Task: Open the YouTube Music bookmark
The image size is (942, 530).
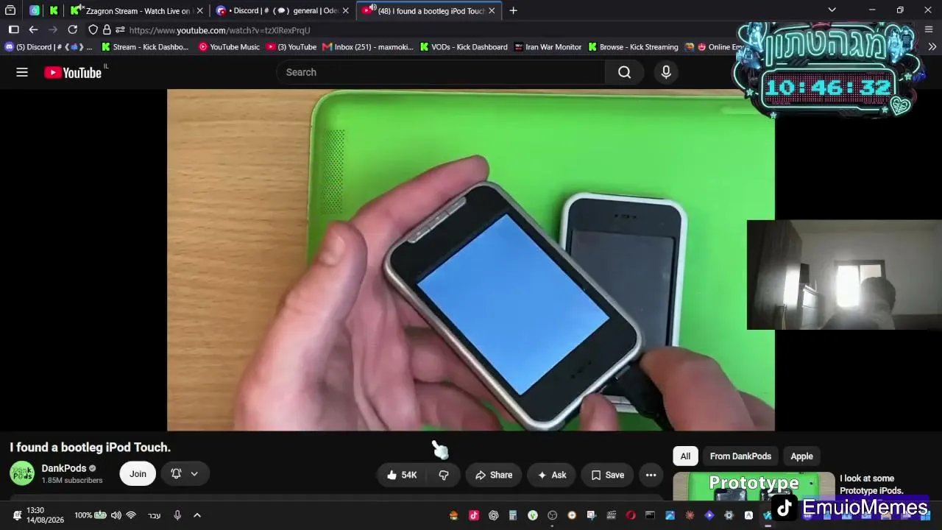Action: coord(229,47)
